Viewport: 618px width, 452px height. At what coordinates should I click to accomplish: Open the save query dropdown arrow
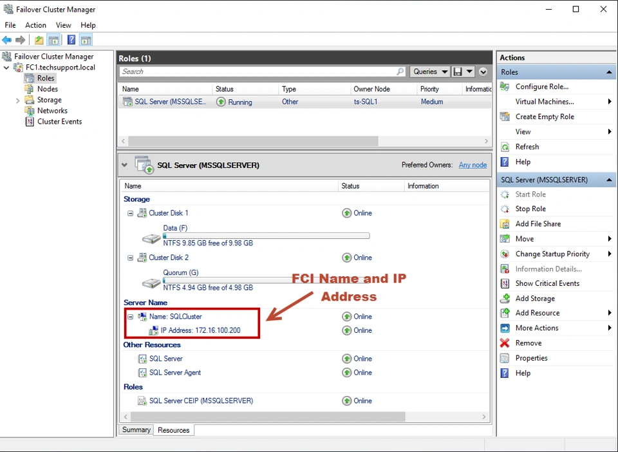pos(469,71)
